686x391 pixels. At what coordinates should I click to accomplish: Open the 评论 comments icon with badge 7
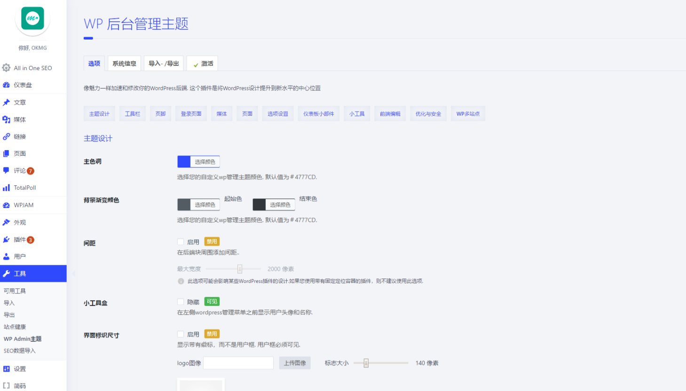[x=7, y=170]
